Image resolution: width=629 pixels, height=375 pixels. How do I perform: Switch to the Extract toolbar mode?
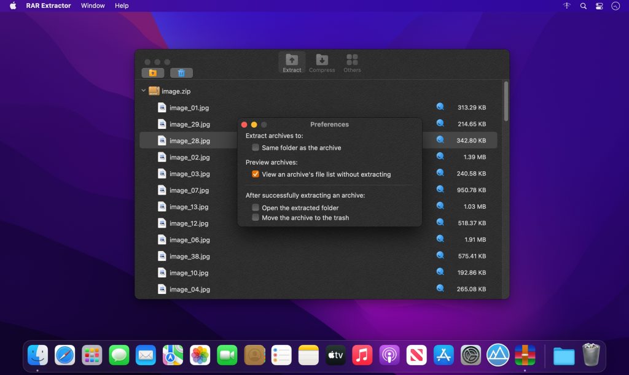(292, 61)
